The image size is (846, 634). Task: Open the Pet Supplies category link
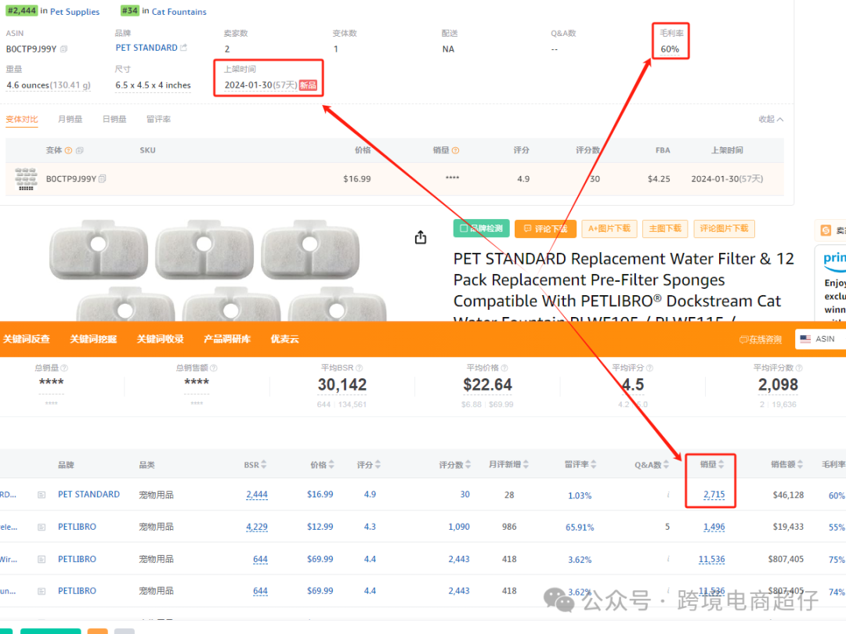(x=75, y=11)
